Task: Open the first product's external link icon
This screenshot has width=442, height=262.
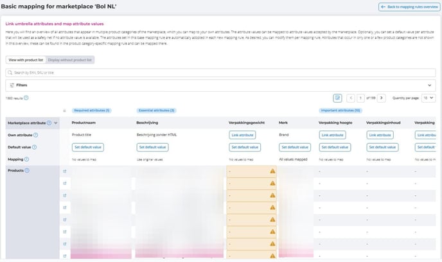Action: point(64,171)
